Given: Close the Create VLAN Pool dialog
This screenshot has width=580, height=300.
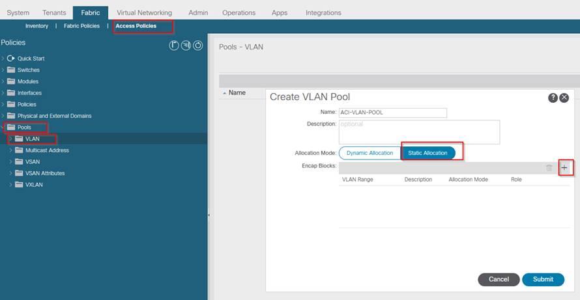Looking at the screenshot, I should coord(564,98).
